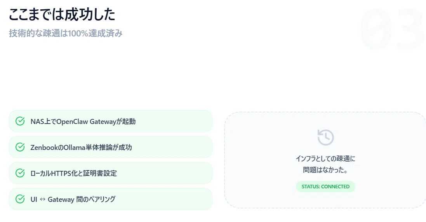Click the bidirectional arrow between UI and Gateway
The image size is (426, 222).
pyautogui.click(x=42, y=199)
